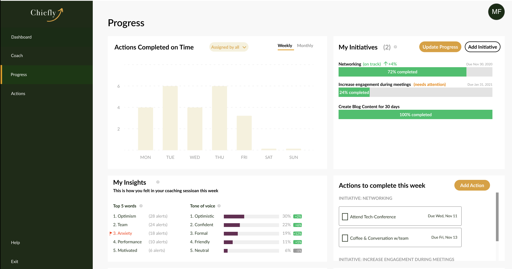This screenshot has height=269, width=512.
Task: Open the MF profile avatar
Action: (x=496, y=12)
